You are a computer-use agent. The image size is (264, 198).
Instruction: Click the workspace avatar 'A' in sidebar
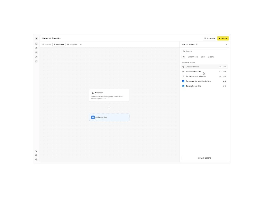36,39
